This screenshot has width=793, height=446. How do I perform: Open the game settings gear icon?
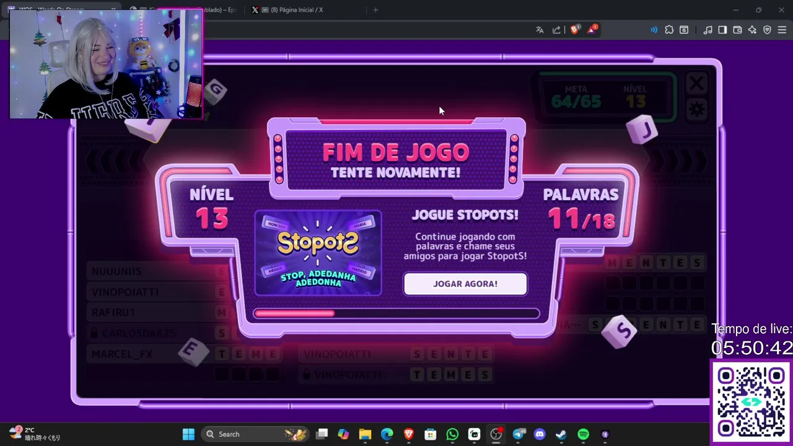click(697, 110)
